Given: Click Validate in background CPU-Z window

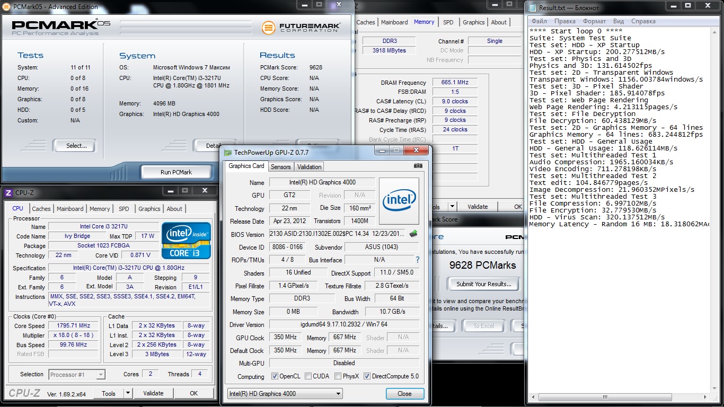Looking at the screenshot, I should point(478,207).
